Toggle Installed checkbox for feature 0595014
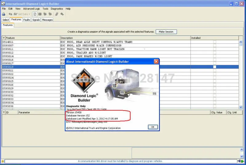246x165 pixels. click(215, 56)
